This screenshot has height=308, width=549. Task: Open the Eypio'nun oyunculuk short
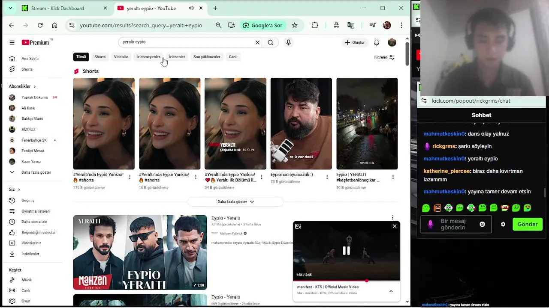click(x=301, y=124)
